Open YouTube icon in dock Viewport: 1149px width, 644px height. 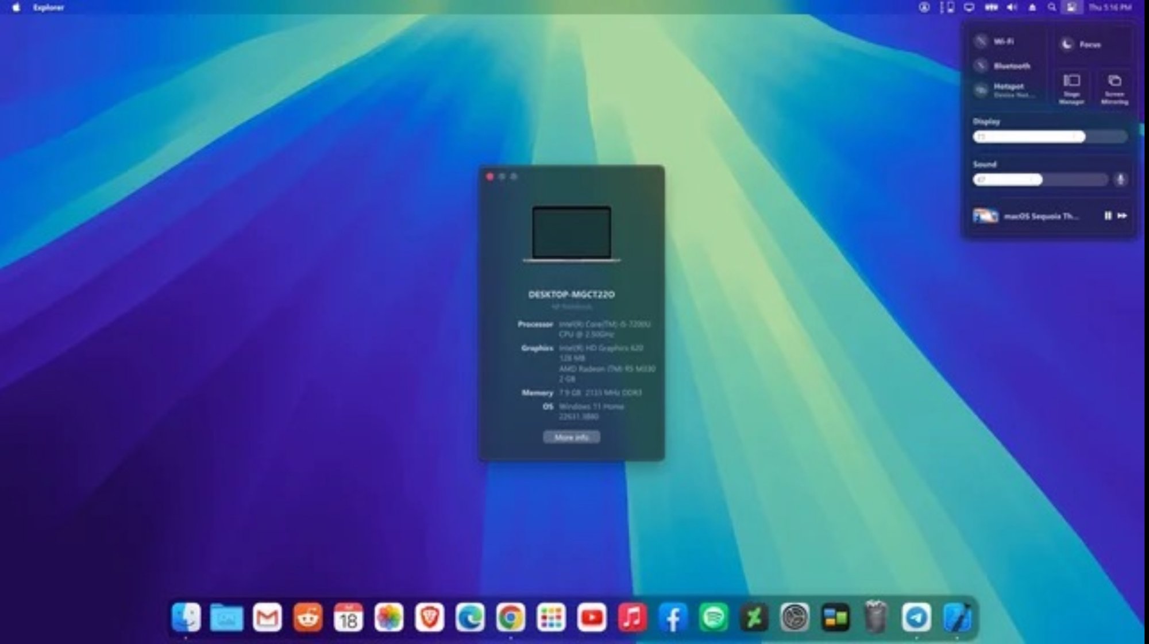click(592, 618)
